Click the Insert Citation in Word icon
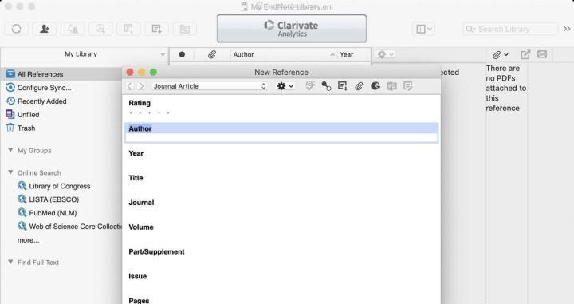The width and height of the screenshot is (574, 304). (391, 86)
